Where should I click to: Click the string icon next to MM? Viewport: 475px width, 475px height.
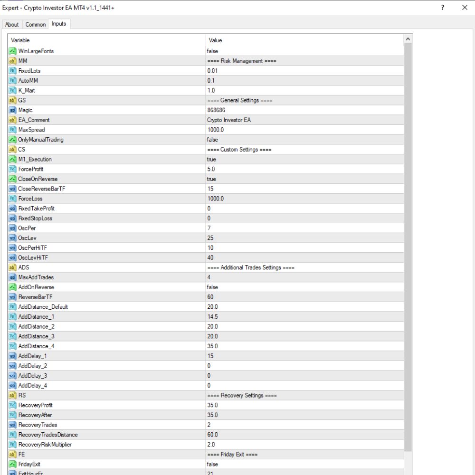pos(12,61)
